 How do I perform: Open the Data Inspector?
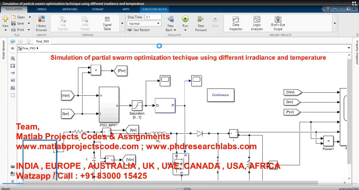pos(236,23)
